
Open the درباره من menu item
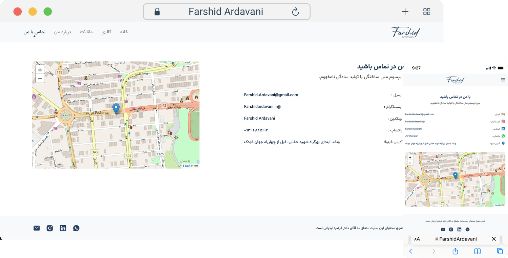tap(63, 32)
